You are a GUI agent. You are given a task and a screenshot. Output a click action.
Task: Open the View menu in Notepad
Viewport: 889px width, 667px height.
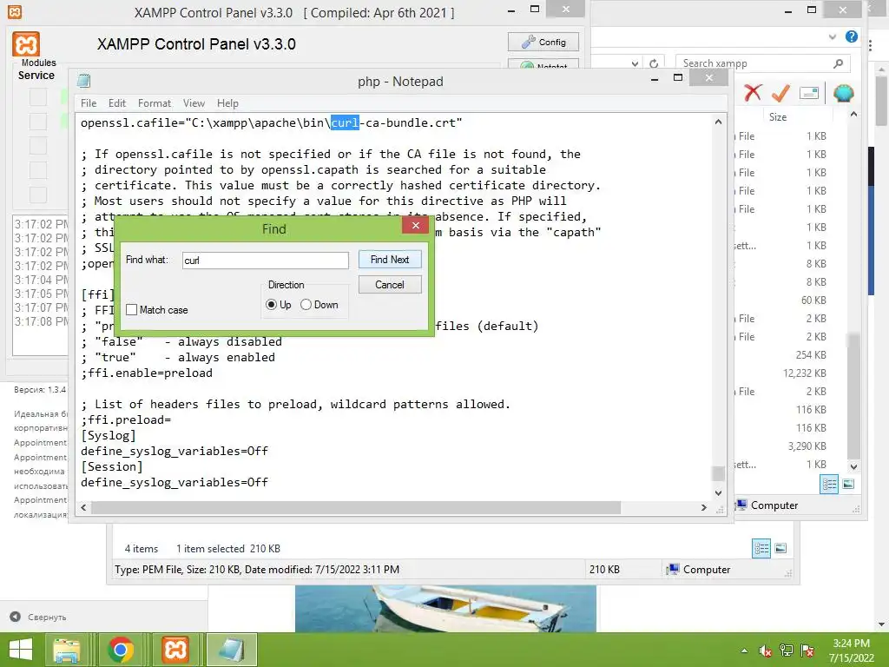tap(194, 103)
